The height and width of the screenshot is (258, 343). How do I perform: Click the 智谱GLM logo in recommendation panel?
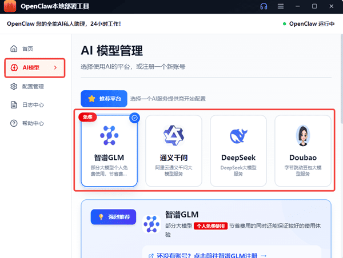point(151,224)
